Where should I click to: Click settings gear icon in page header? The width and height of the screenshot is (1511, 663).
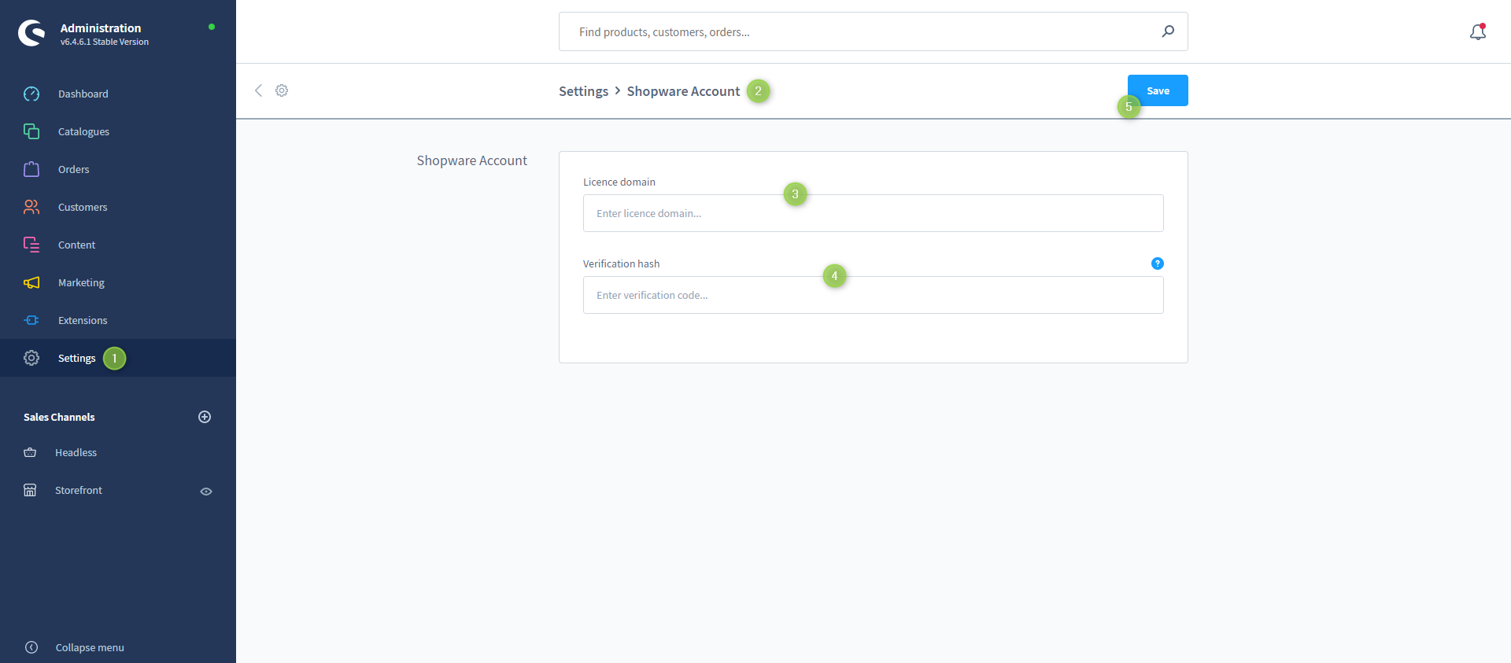282,90
